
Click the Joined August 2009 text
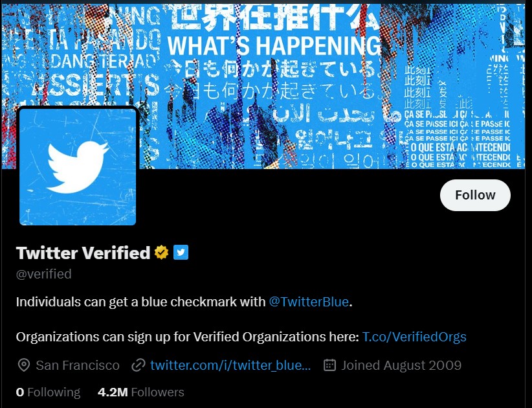[401, 365]
